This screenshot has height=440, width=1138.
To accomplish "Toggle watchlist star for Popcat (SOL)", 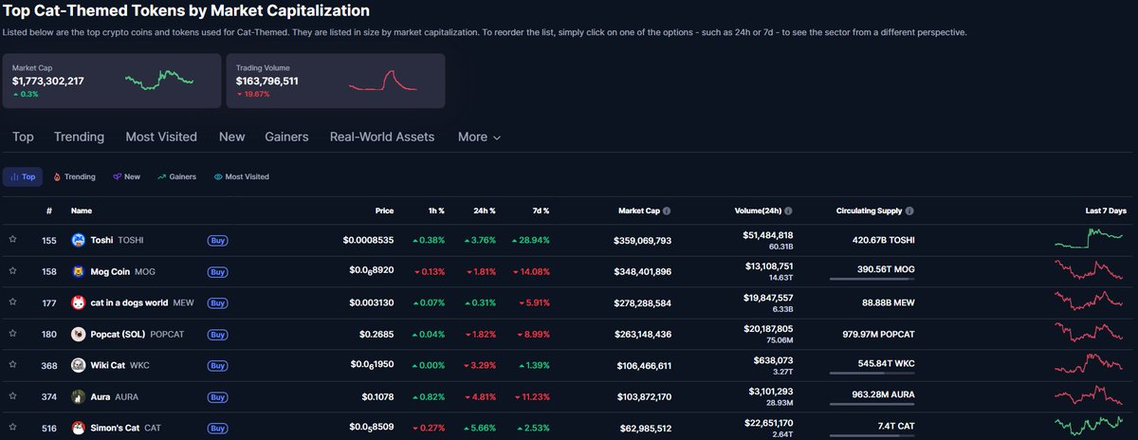I will tap(13, 335).
